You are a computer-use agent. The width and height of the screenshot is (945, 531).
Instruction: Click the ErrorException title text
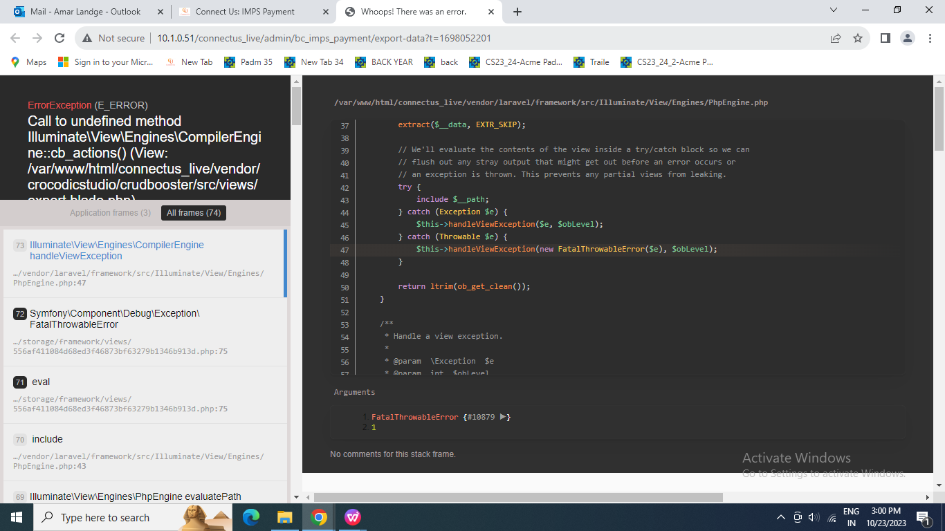click(59, 105)
